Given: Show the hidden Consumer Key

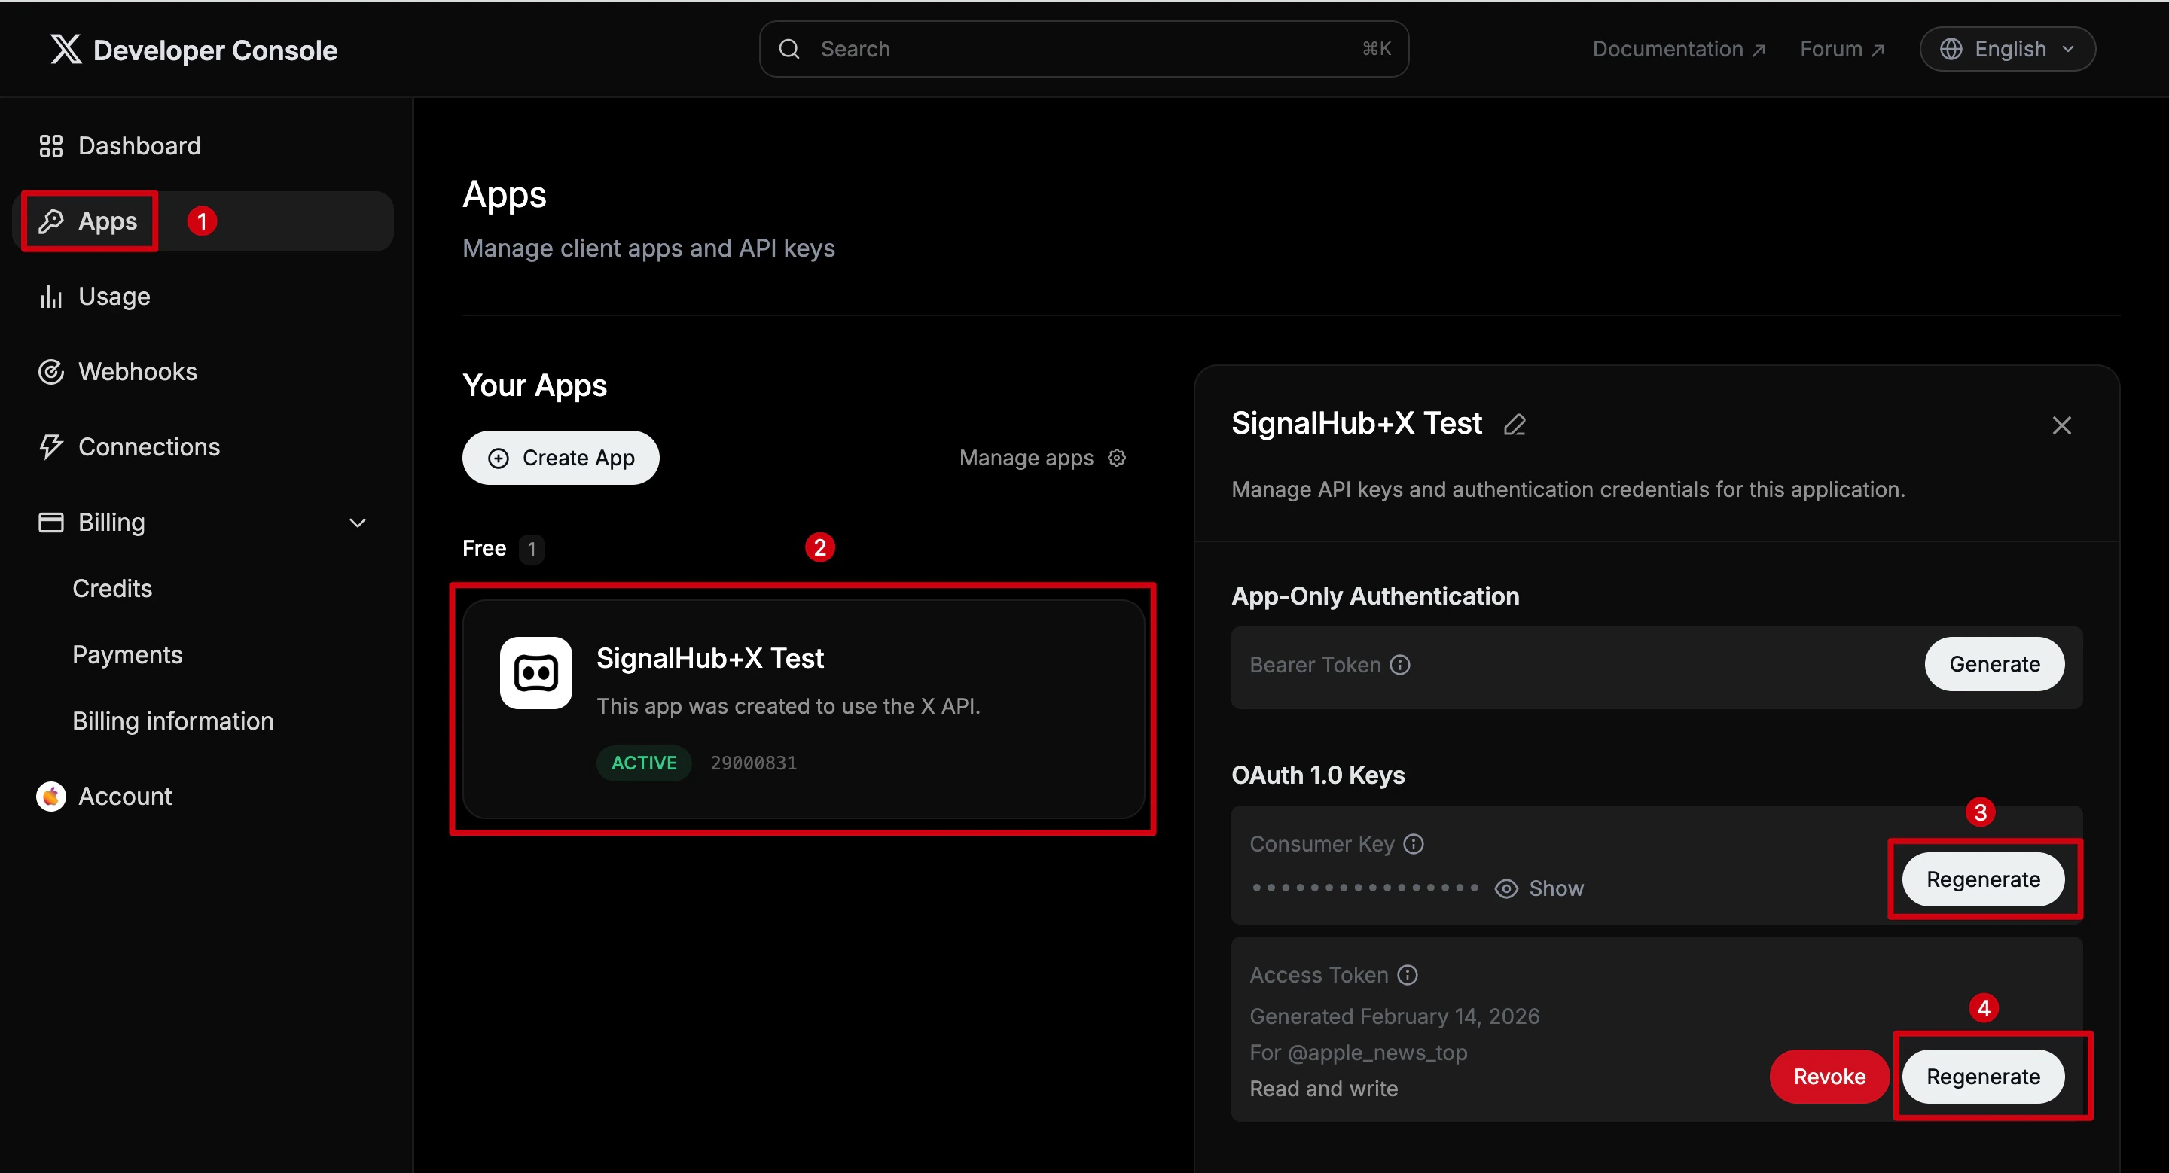Looking at the screenshot, I should point(1539,888).
